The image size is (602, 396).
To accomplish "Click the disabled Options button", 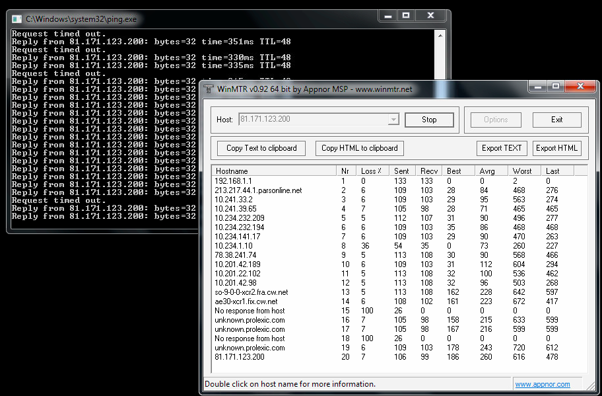I will click(496, 120).
